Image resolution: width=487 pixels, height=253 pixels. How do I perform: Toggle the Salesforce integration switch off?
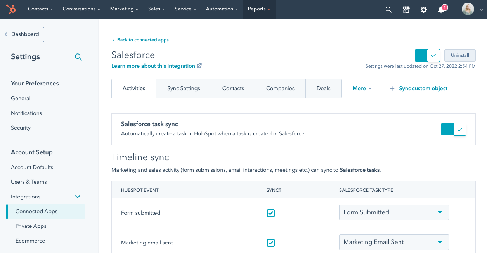(x=427, y=55)
